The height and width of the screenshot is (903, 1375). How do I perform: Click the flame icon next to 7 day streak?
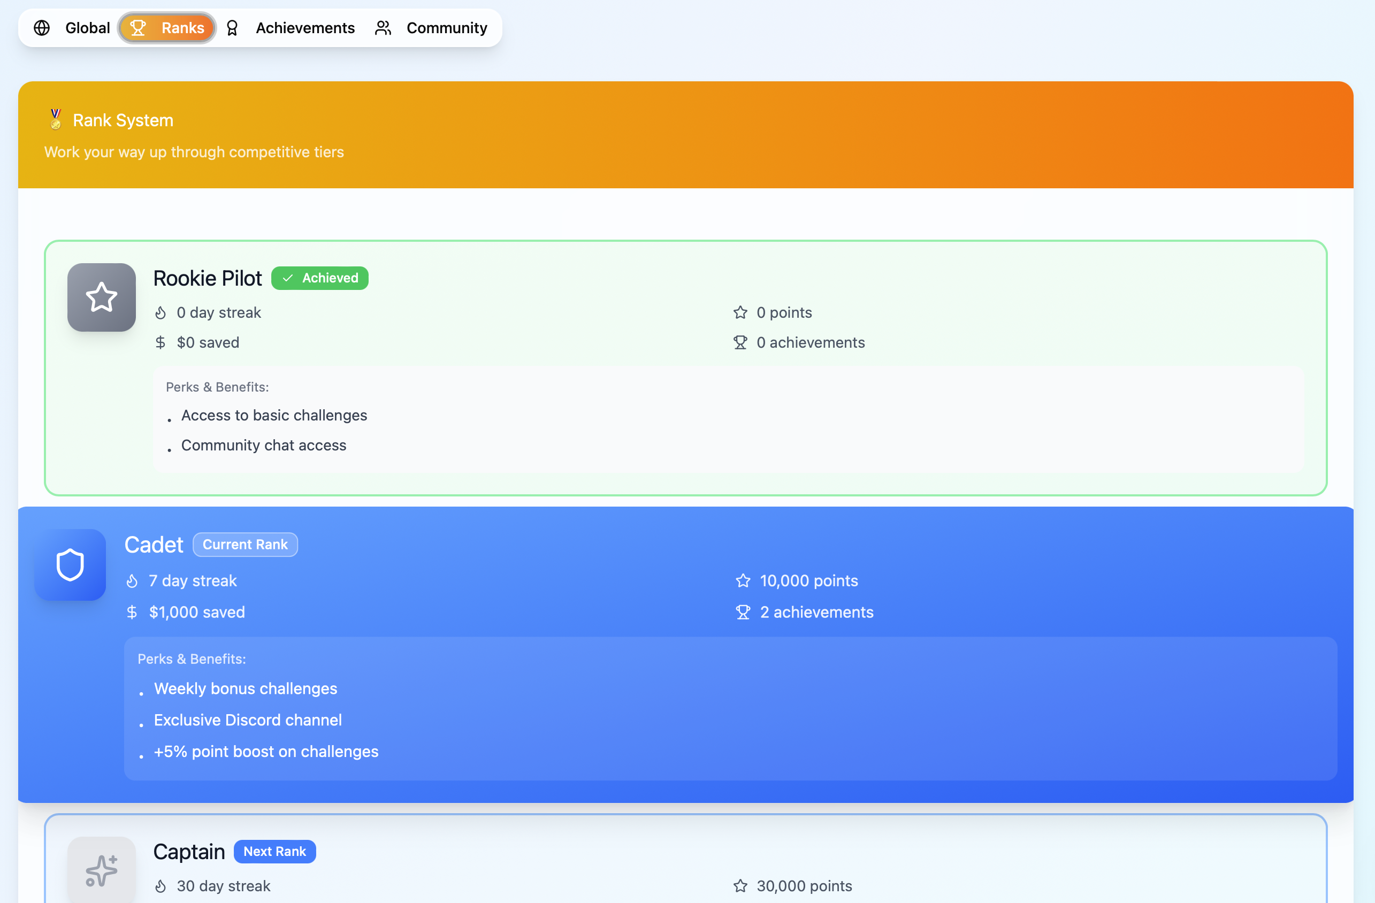tap(132, 580)
